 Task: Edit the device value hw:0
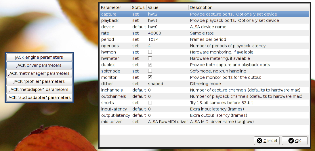tap(153, 27)
